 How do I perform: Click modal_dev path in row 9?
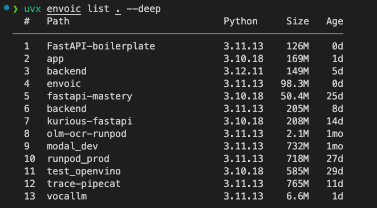click(x=72, y=147)
